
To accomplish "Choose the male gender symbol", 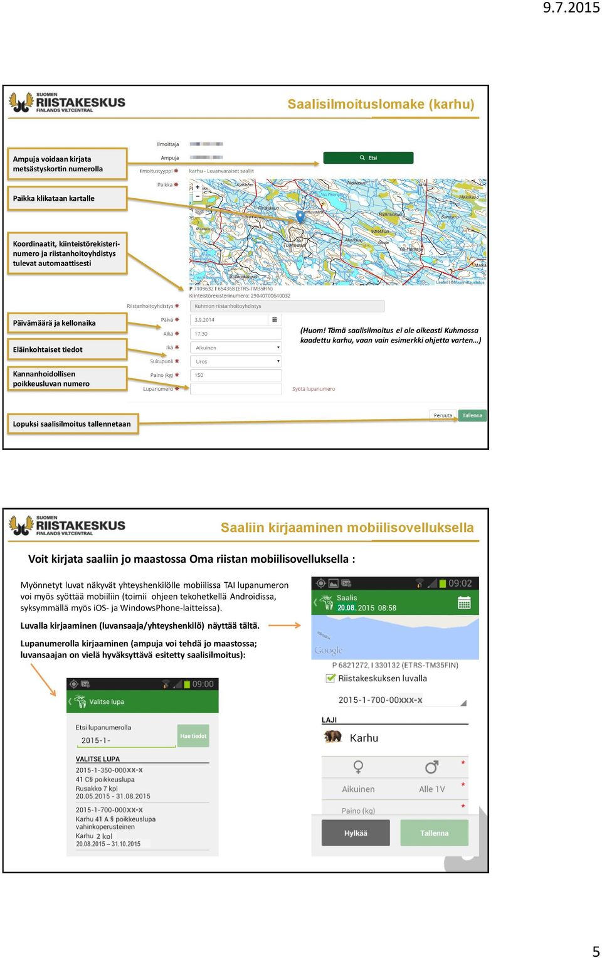I will point(431,767).
